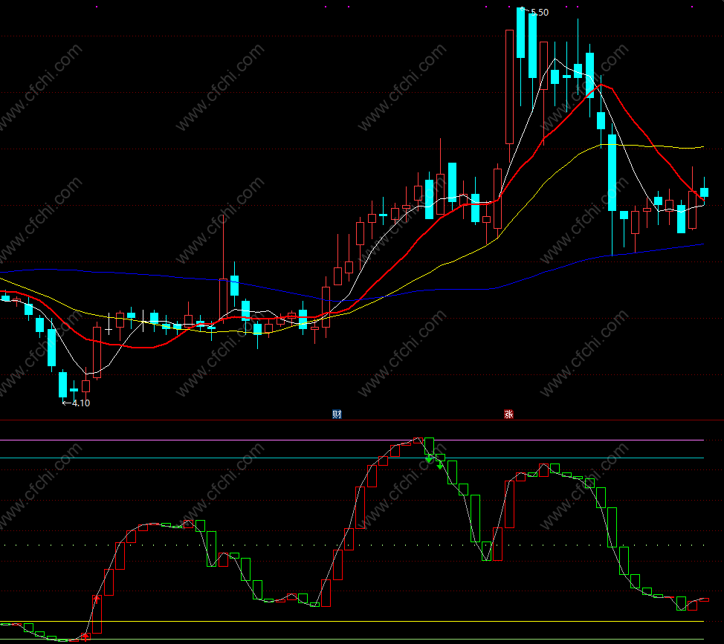
Task: Open the blue 财 financial info marker
Action: tap(337, 414)
